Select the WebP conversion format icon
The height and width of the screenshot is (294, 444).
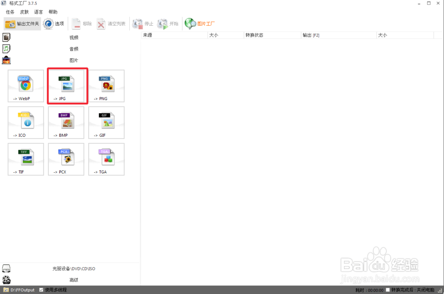[26, 86]
